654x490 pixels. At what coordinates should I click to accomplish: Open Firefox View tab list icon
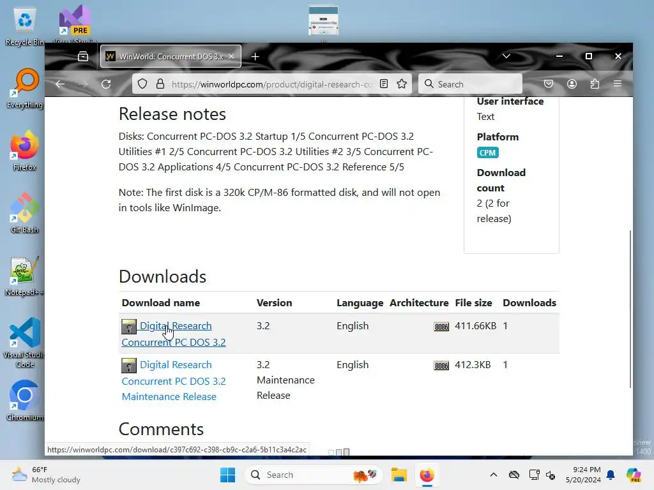pos(83,56)
